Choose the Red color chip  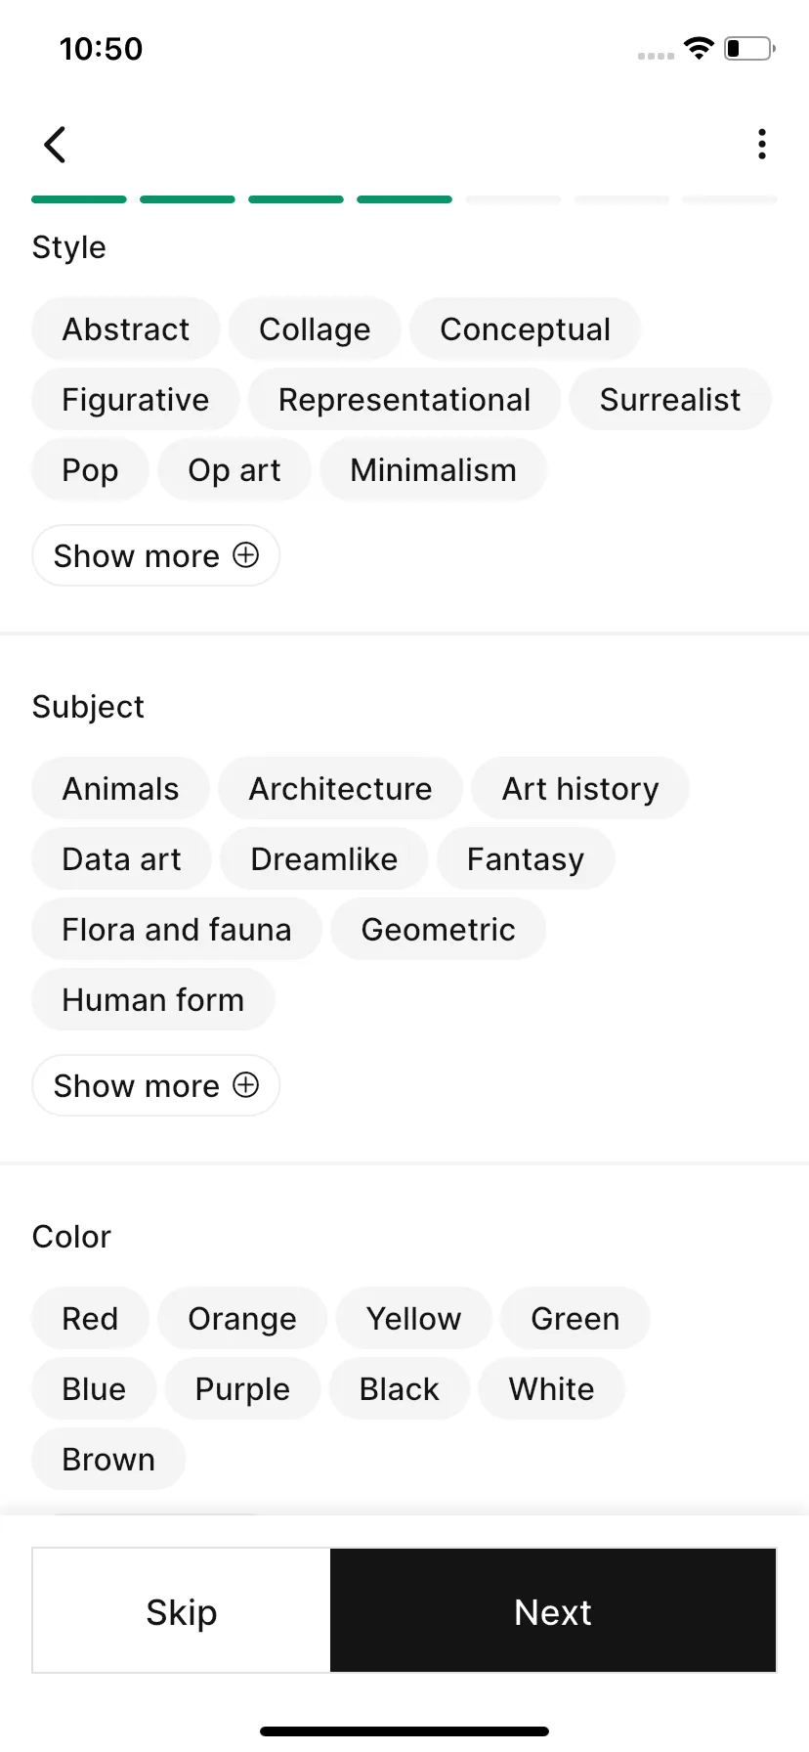coord(90,1319)
